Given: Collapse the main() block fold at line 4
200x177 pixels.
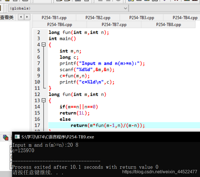Looking at the screenshot, I should tap(44, 44).
